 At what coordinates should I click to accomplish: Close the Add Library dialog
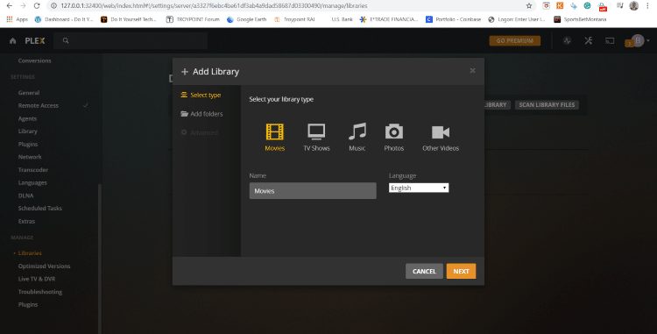[472, 70]
